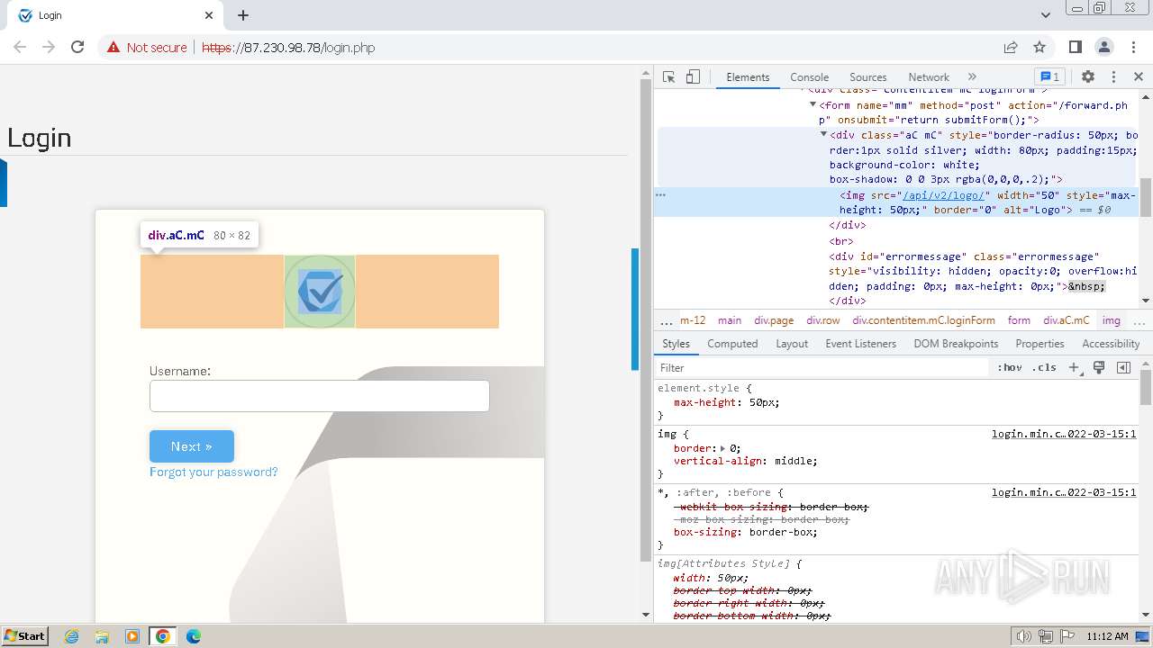
Task: Collapse the div class="aC mC" node
Action: click(x=823, y=135)
